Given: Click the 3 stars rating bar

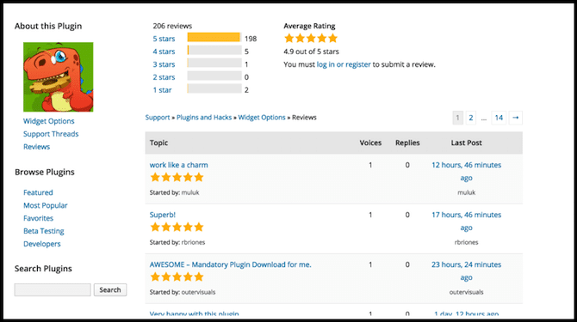Looking at the screenshot, I should pos(214,63).
